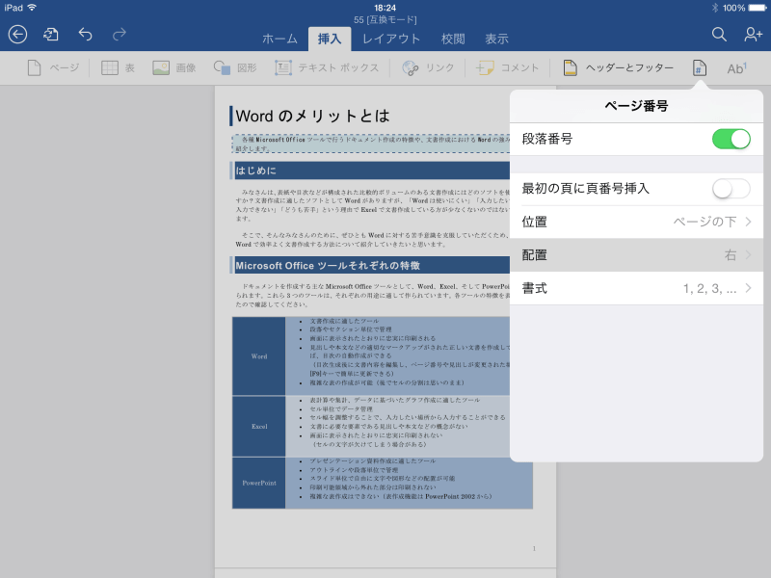Undo the last action

(x=85, y=35)
